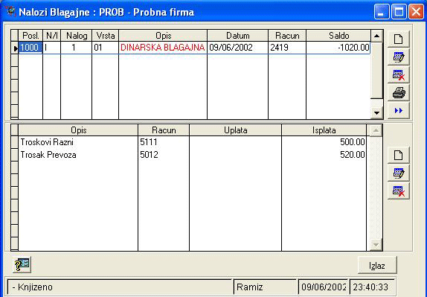The image size is (427, 297).
Task: Click the status bar time 23:40:33
Action: click(371, 287)
